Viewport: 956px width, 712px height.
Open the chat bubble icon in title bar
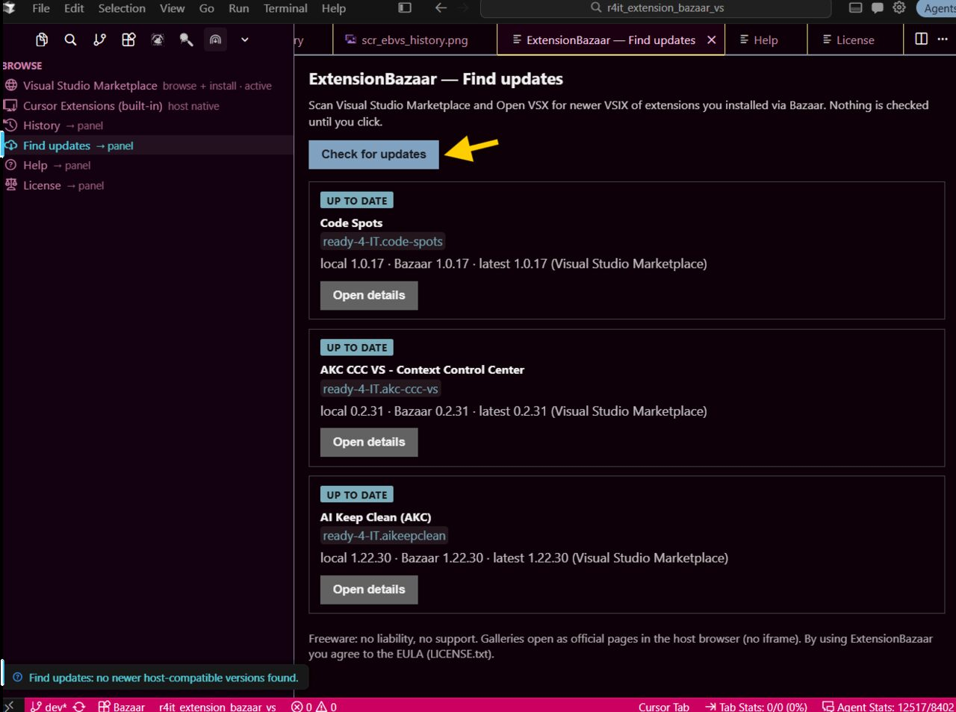[878, 8]
